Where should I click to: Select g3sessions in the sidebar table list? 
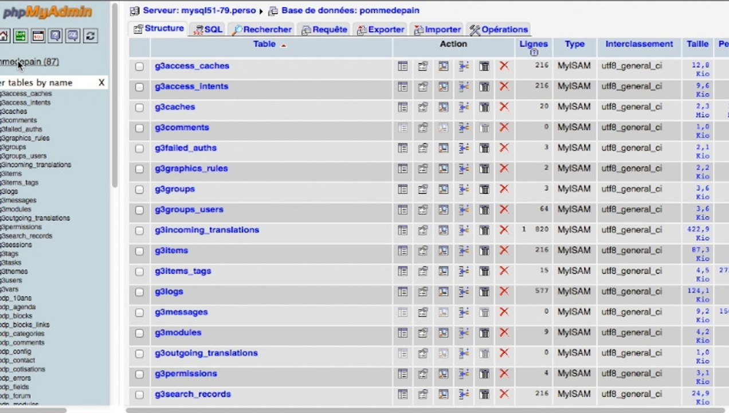click(16, 245)
